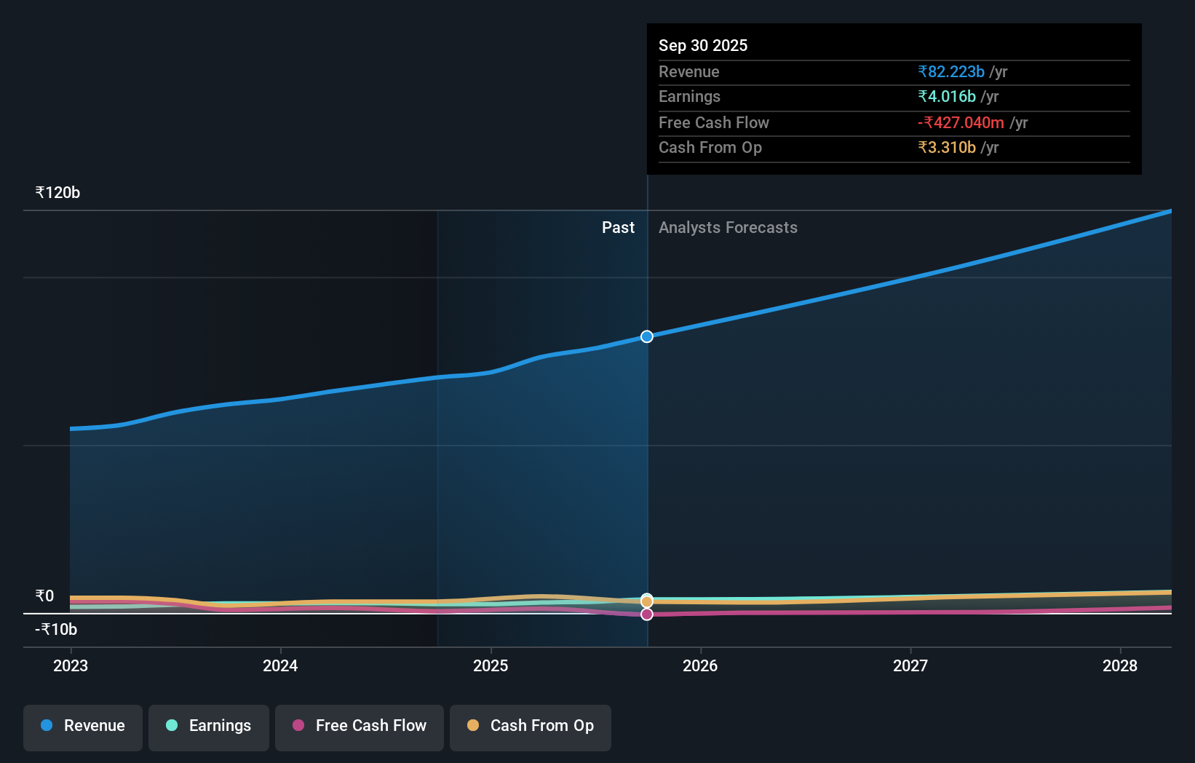1195x763 pixels.
Task: Select the blue Revenue data point marker
Action: 646,336
